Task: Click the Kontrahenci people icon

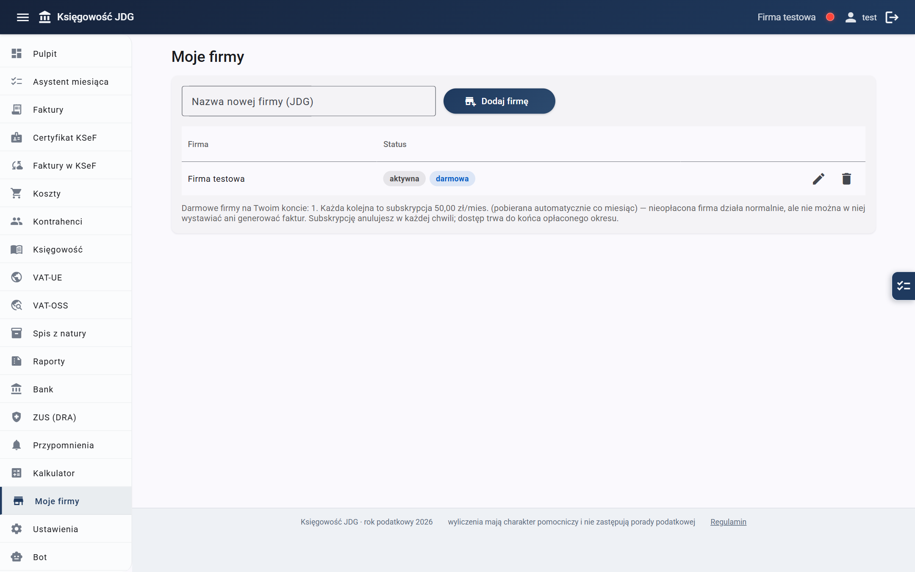Action: (17, 221)
